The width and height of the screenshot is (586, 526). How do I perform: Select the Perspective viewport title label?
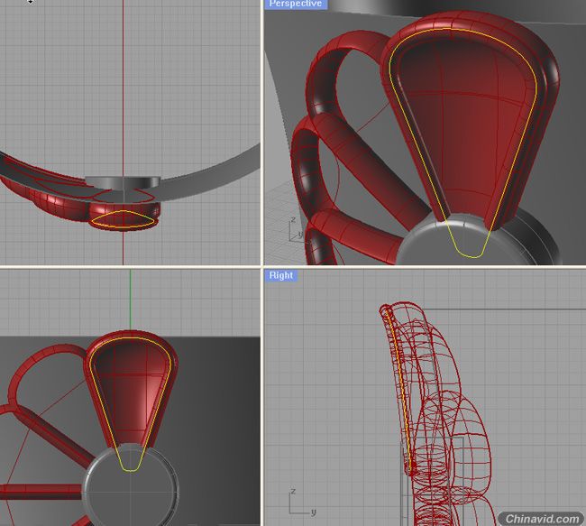point(296,4)
